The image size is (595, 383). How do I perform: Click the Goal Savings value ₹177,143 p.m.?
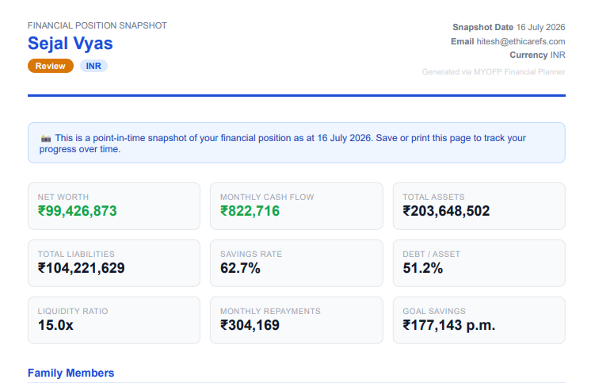[449, 325]
